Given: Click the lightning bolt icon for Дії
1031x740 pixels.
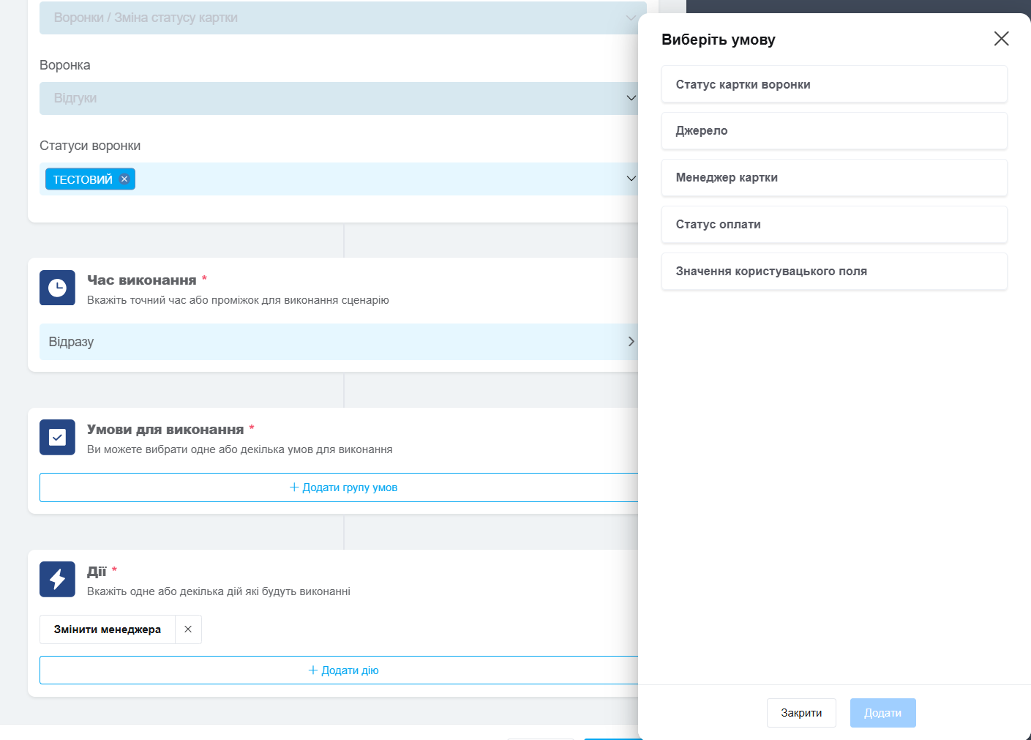Looking at the screenshot, I should [57, 579].
